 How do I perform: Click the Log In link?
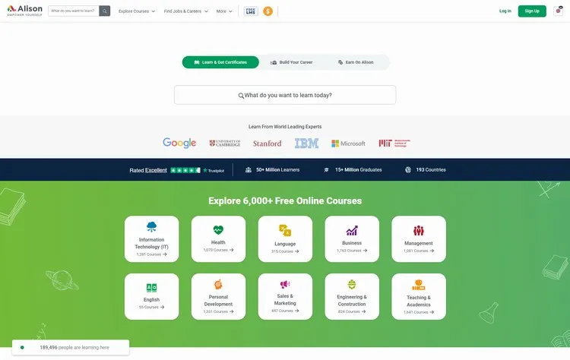[505, 11]
